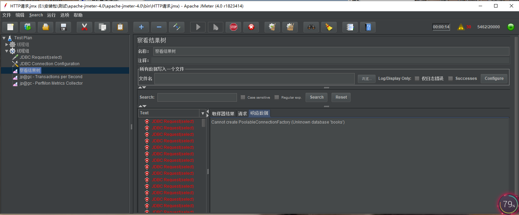This screenshot has height=215, width=519.
Task: Click the 00:00:14 elapsed time display
Action: 441,27
